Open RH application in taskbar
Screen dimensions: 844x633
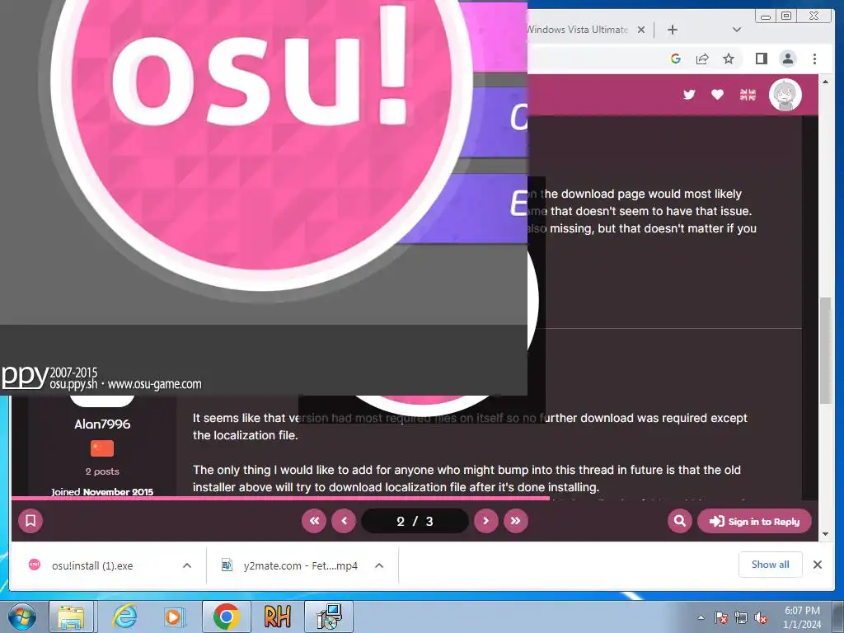pos(277,617)
